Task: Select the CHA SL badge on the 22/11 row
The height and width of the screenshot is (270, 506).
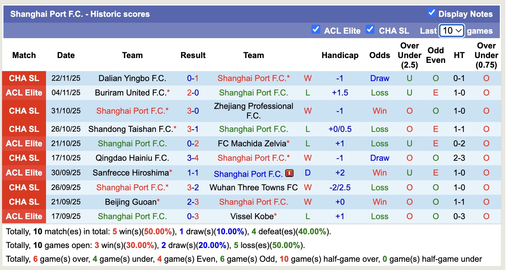Action: point(24,78)
